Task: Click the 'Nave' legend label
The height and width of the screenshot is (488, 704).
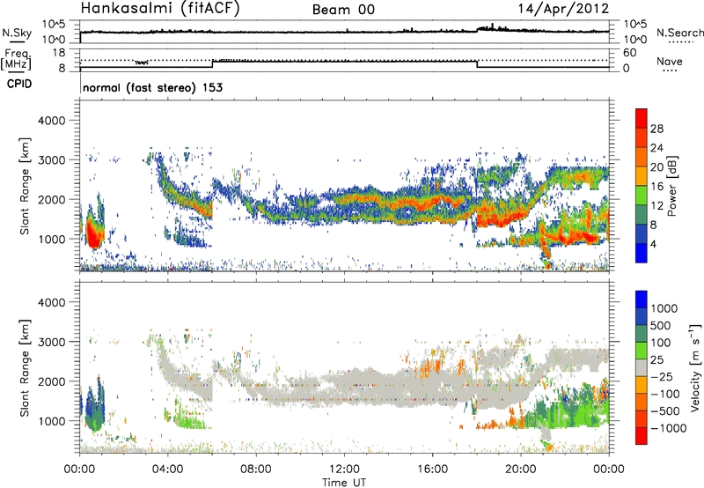Action: click(x=670, y=62)
